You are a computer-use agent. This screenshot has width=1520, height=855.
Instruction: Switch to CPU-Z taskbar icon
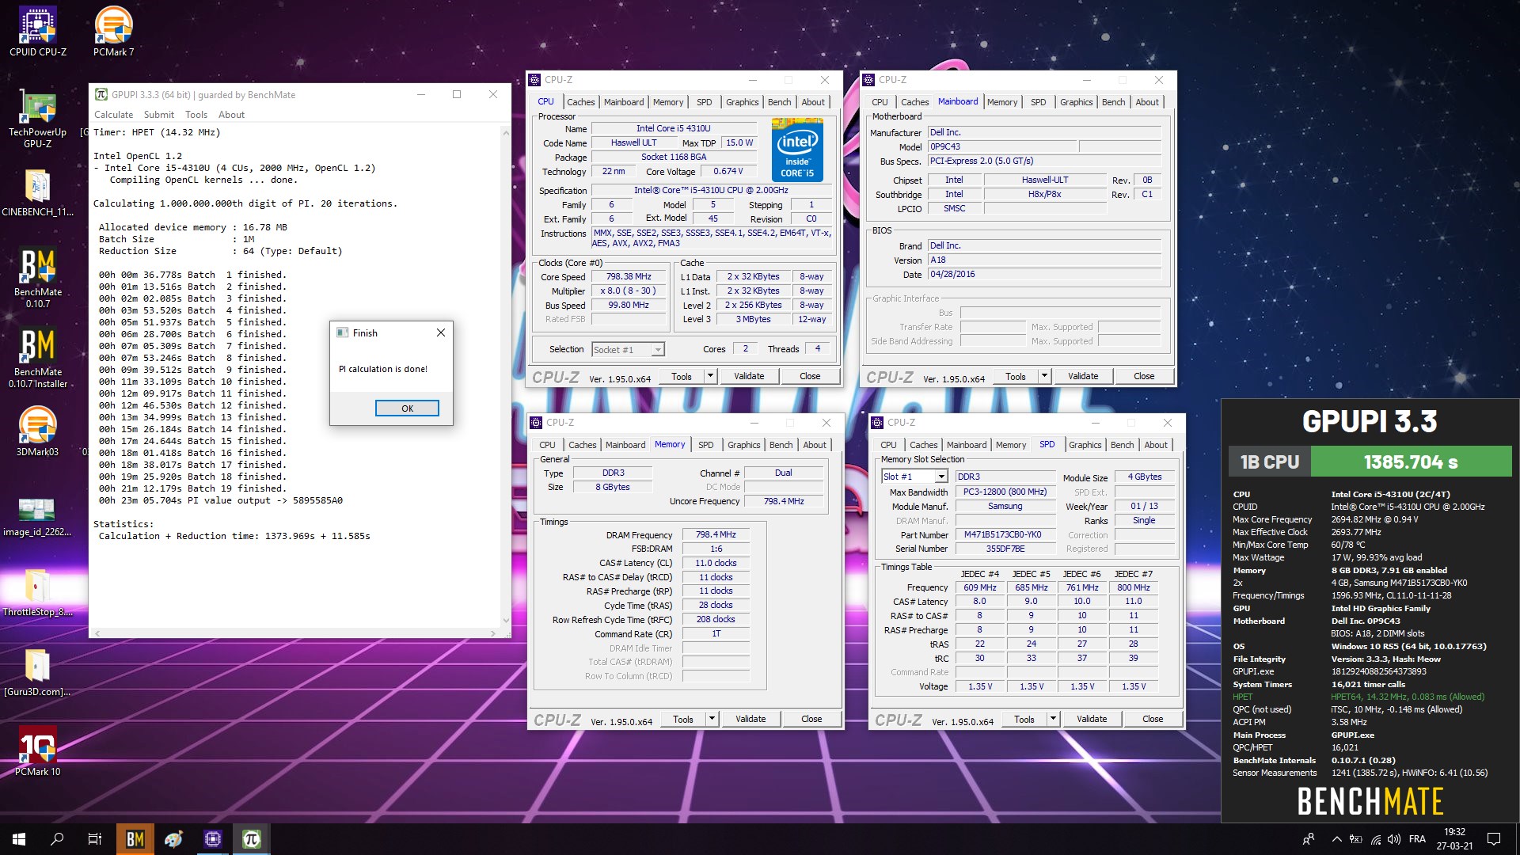(x=213, y=839)
